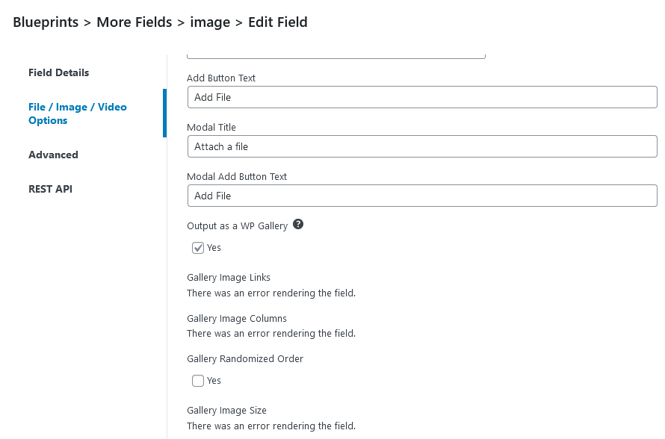Click the Gallery Image Columns error text

click(271, 333)
